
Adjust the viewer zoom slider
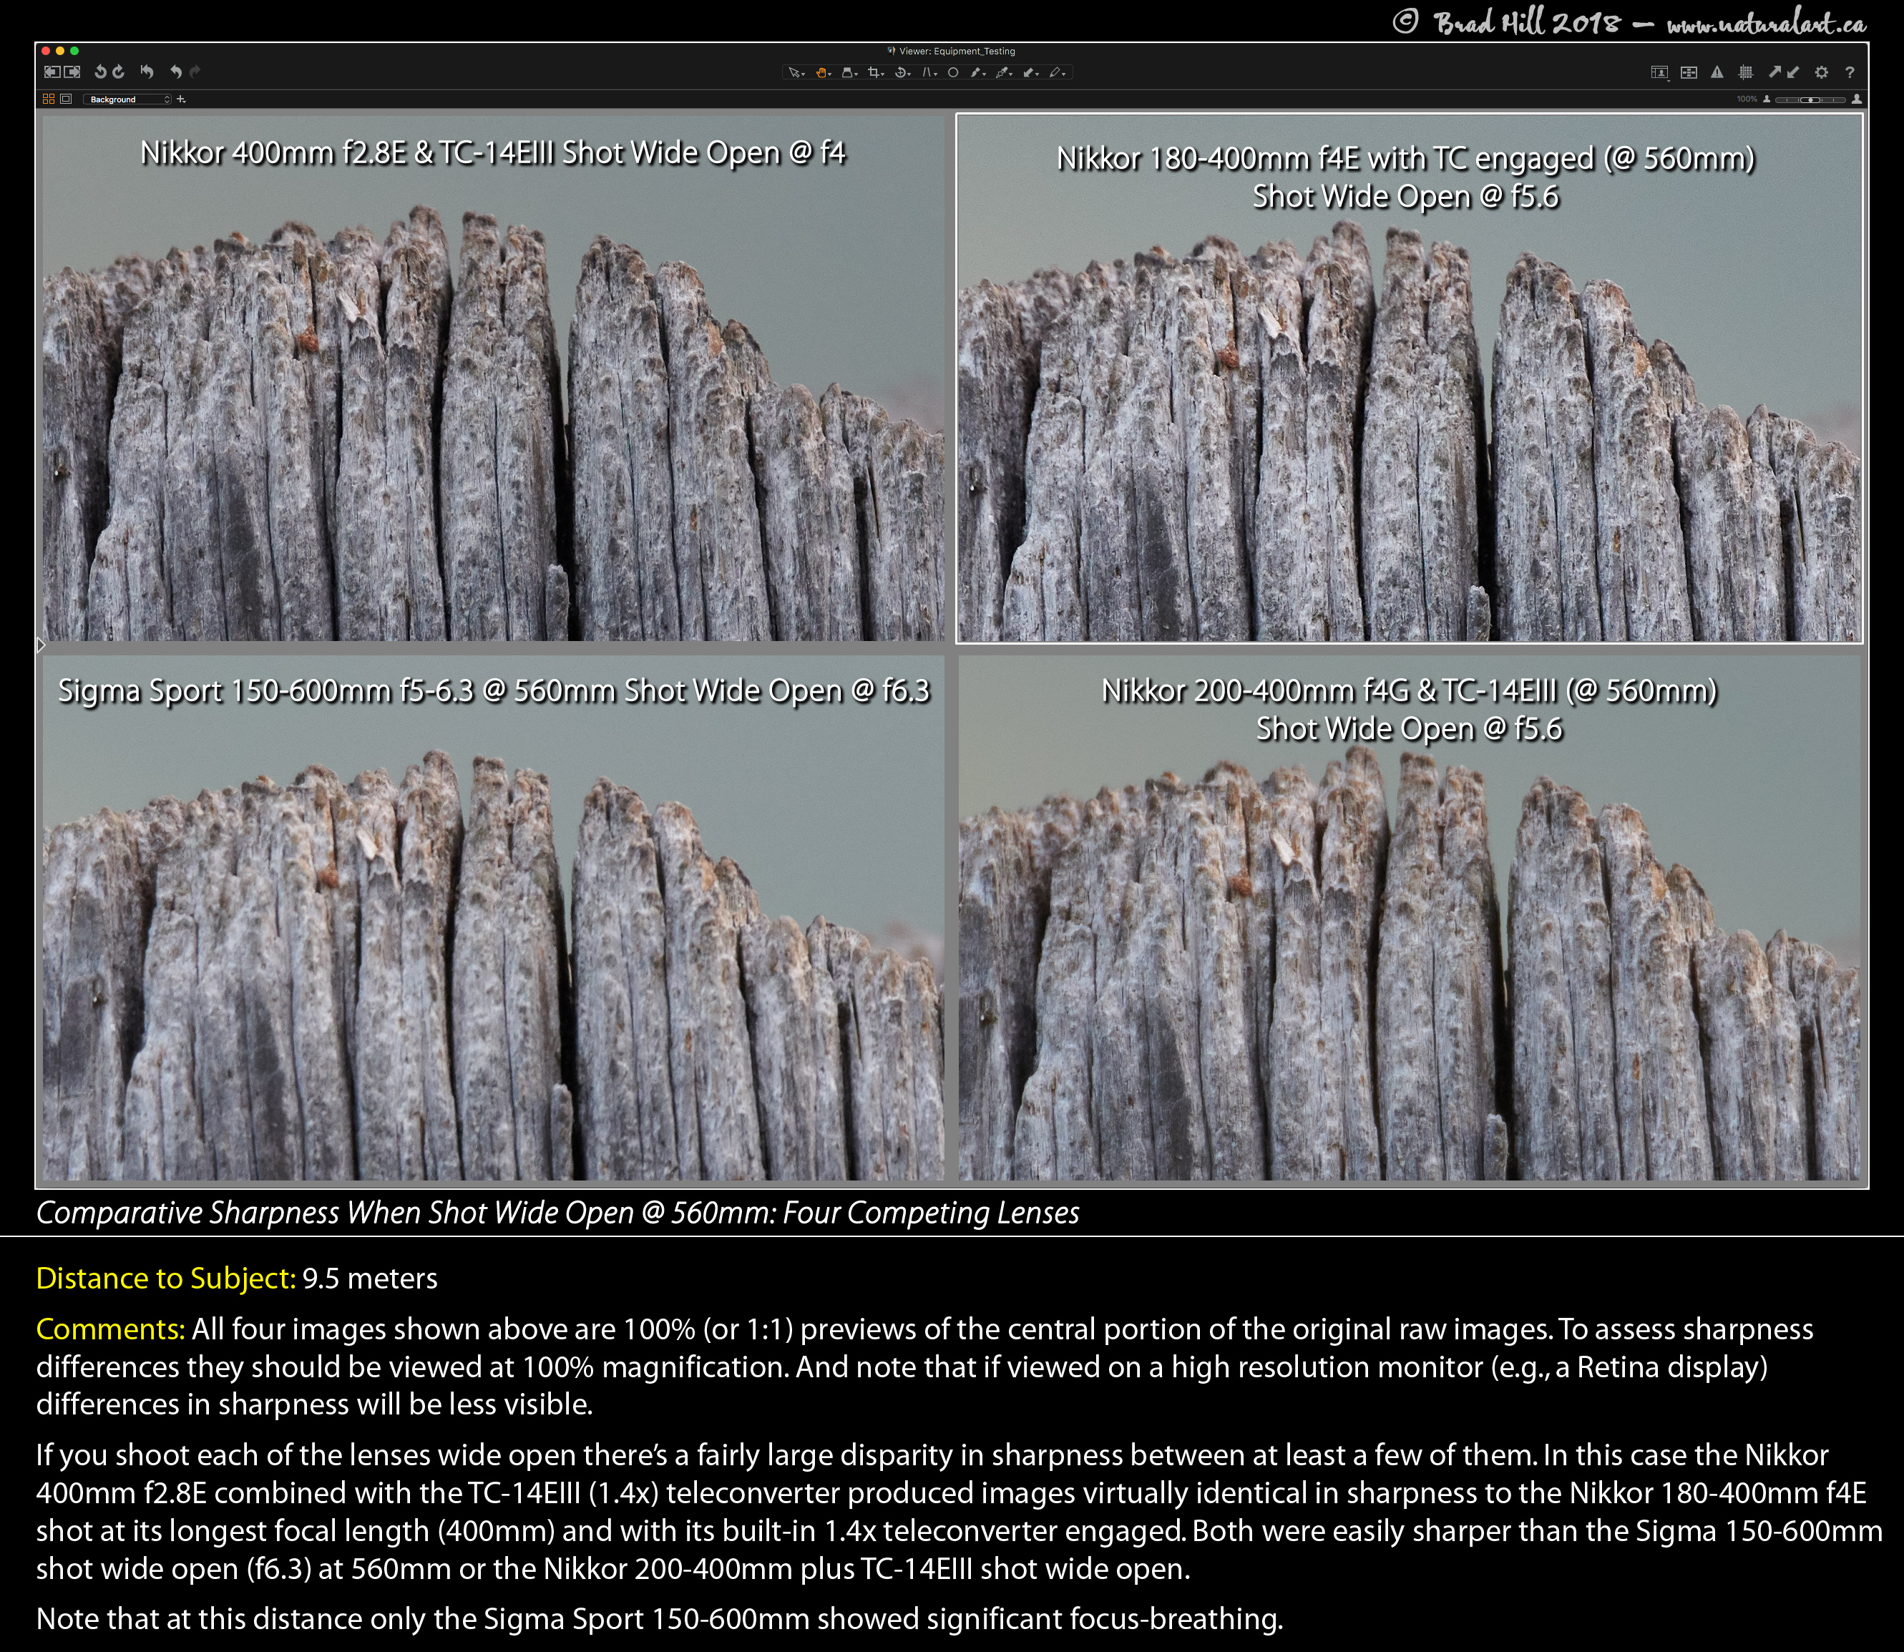[x=1811, y=99]
